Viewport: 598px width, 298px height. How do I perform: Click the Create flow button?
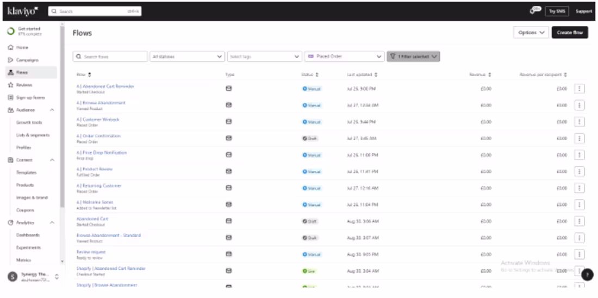tap(570, 33)
